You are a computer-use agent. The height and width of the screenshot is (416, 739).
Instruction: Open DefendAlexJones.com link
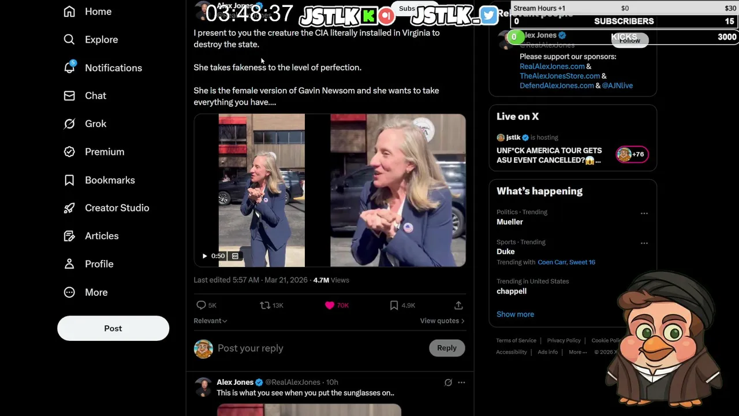coord(557,86)
